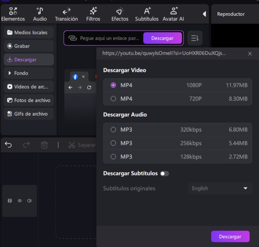Open the Elementos panel icon
Viewport: 259px width, 247px height.
coord(13,11)
